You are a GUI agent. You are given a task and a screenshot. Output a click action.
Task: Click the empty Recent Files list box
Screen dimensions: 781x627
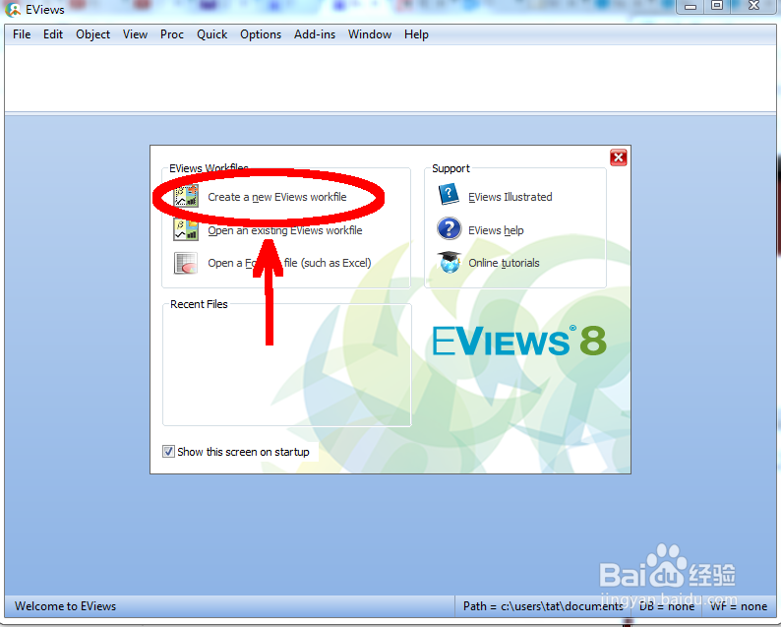[x=287, y=366]
